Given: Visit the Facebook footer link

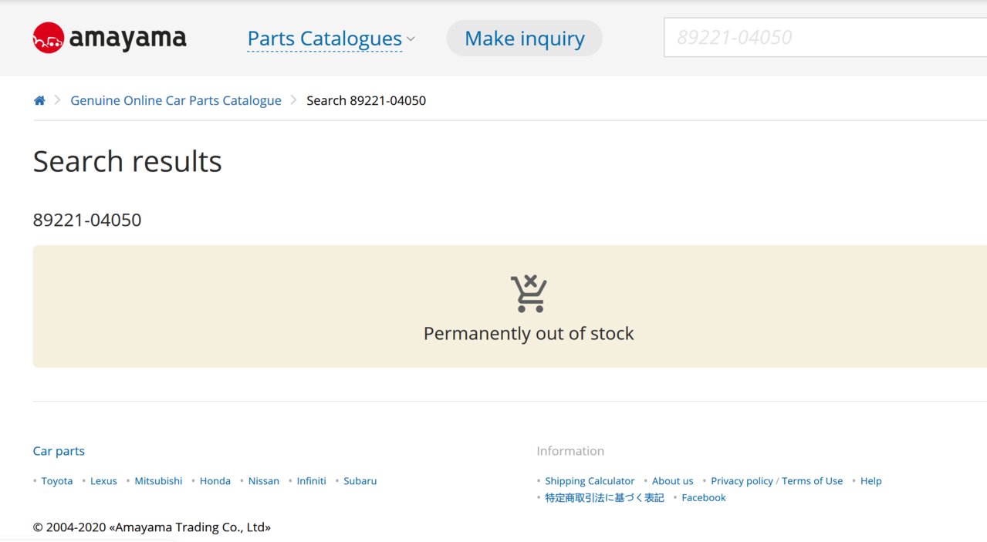Looking at the screenshot, I should click(x=704, y=498).
